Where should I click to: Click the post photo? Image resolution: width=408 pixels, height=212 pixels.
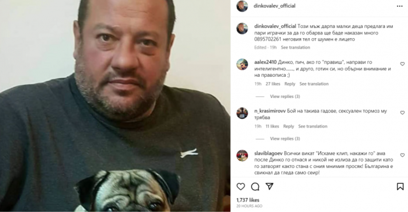[115, 106]
